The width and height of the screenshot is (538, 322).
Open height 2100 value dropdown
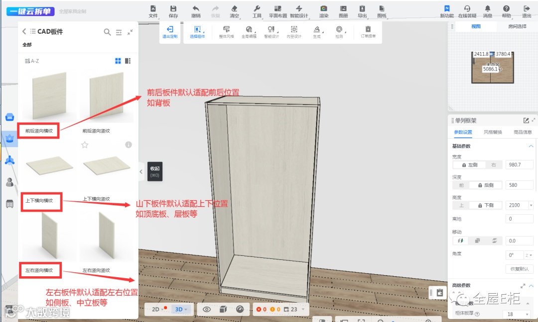pos(531,205)
